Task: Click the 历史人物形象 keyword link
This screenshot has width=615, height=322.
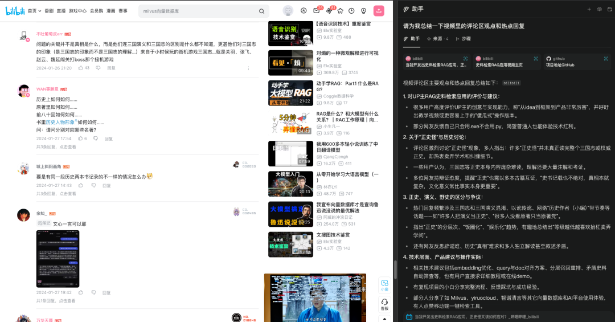Action: click(x=60, y=122)
